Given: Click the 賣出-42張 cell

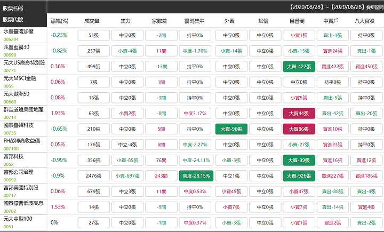Looking at the screenshot, I should pos(333,114).
